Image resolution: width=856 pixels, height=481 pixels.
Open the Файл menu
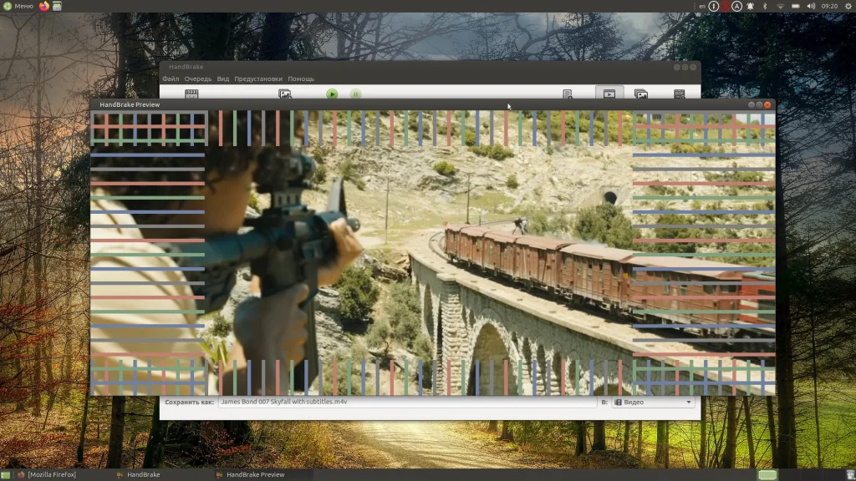[x=171, y=79]
